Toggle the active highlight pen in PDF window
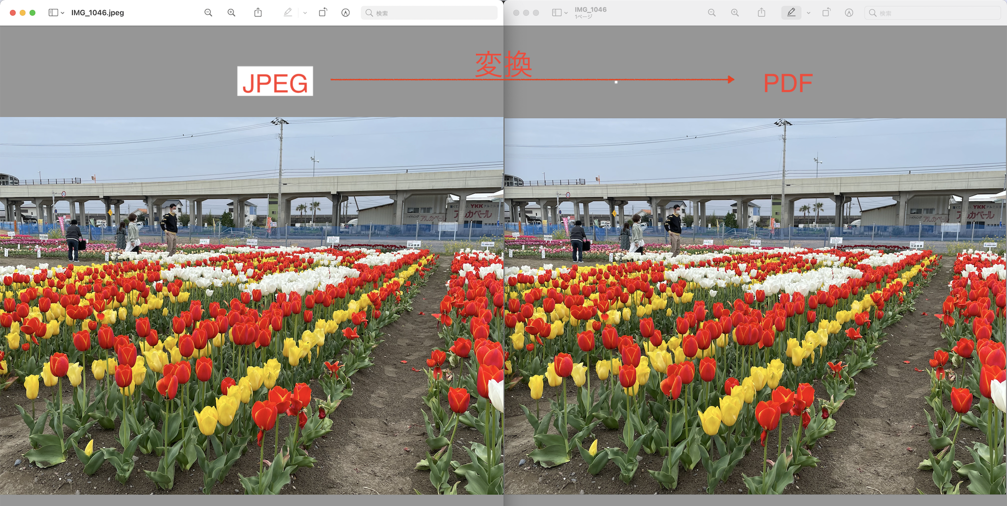Image resolution: width=1007 pixels, height=506 pixels. point(791,13)
